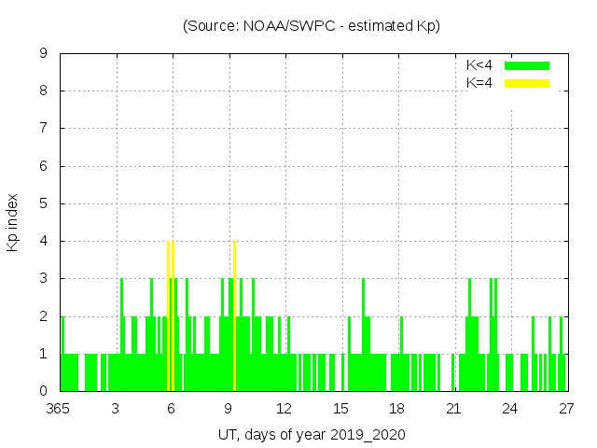Viewport: 597px width, 448px height.
Task: Click the y-axis tick label 4
Action: [x=43, y=241]
